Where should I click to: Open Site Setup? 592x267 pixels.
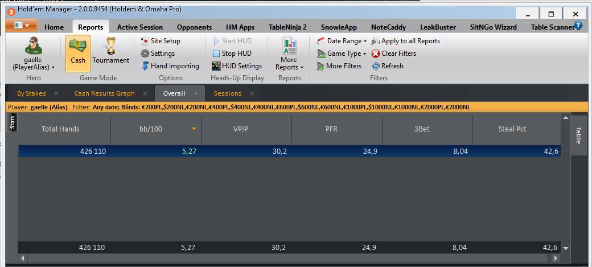(x=161, y=41)
